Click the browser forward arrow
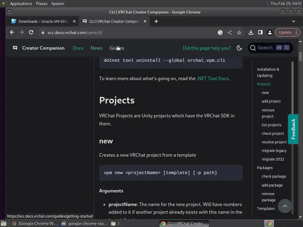This screenshot has height=227, width=303. 21,33
